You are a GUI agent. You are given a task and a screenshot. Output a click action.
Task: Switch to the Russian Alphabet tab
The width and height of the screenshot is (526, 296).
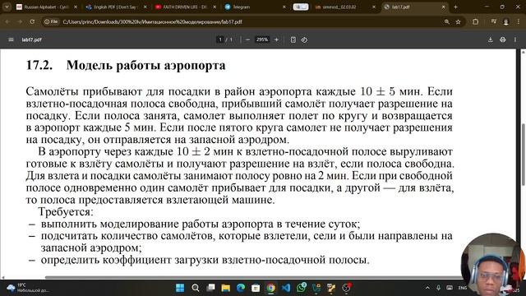click(x=46, y=7)
